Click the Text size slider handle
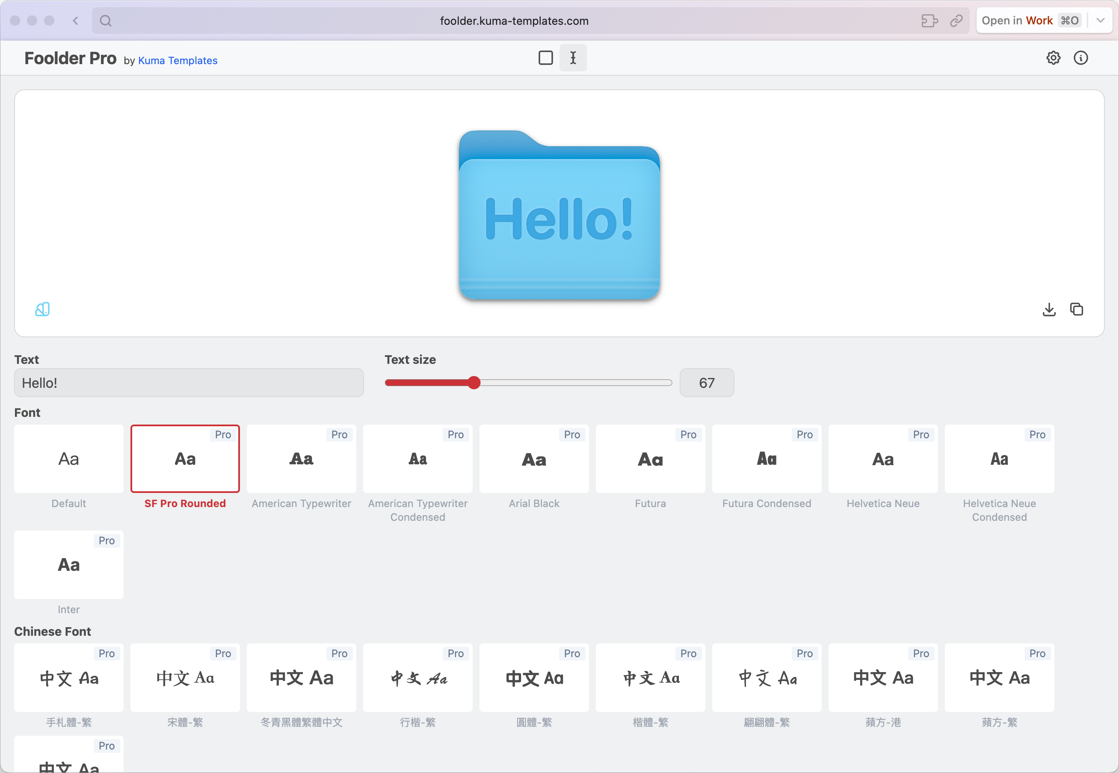Viewport: 1119px width, 773px height. tap(474, 383)
